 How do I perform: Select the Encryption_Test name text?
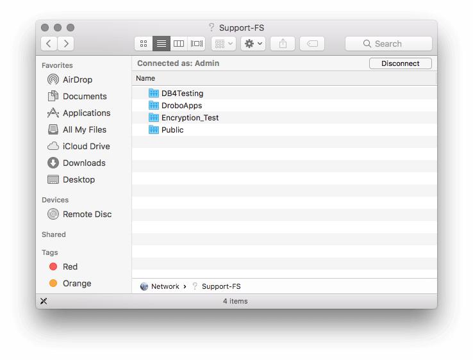pos(190,118)
